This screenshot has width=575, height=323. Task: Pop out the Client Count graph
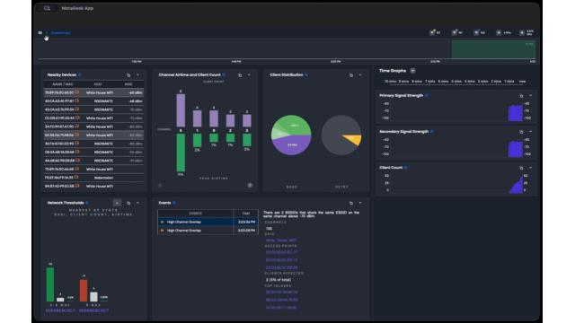[521, 168]
